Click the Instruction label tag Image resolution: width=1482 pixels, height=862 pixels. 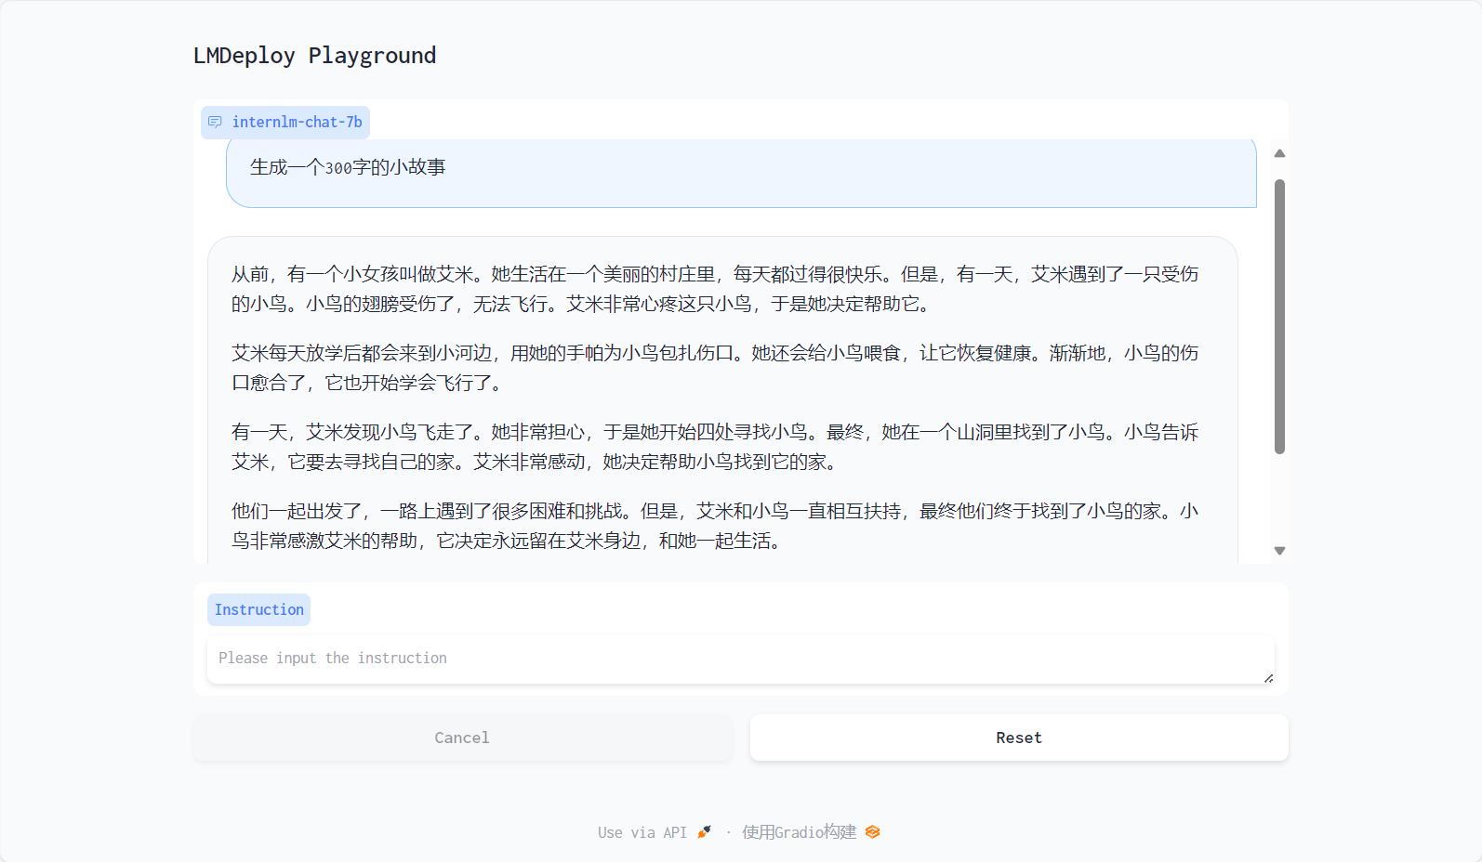pyautogui.click(x=258, y=609)
